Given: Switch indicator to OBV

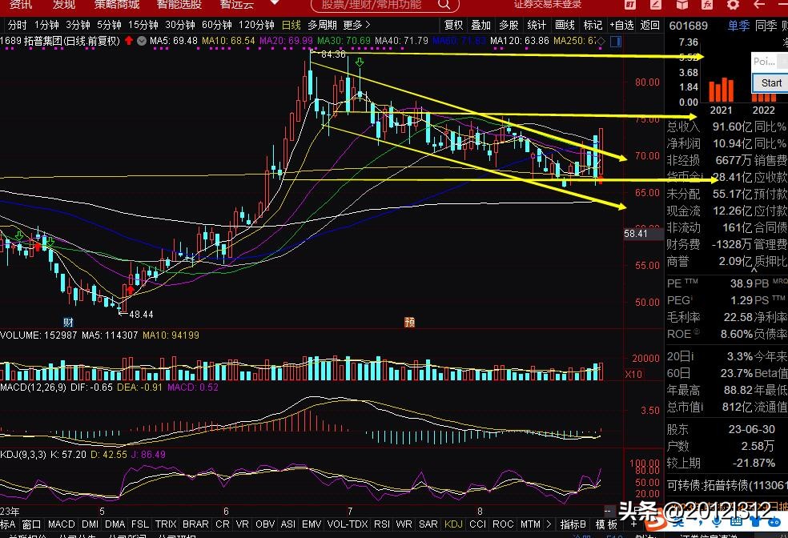Looking at the screenshot, I should point(265,524).
